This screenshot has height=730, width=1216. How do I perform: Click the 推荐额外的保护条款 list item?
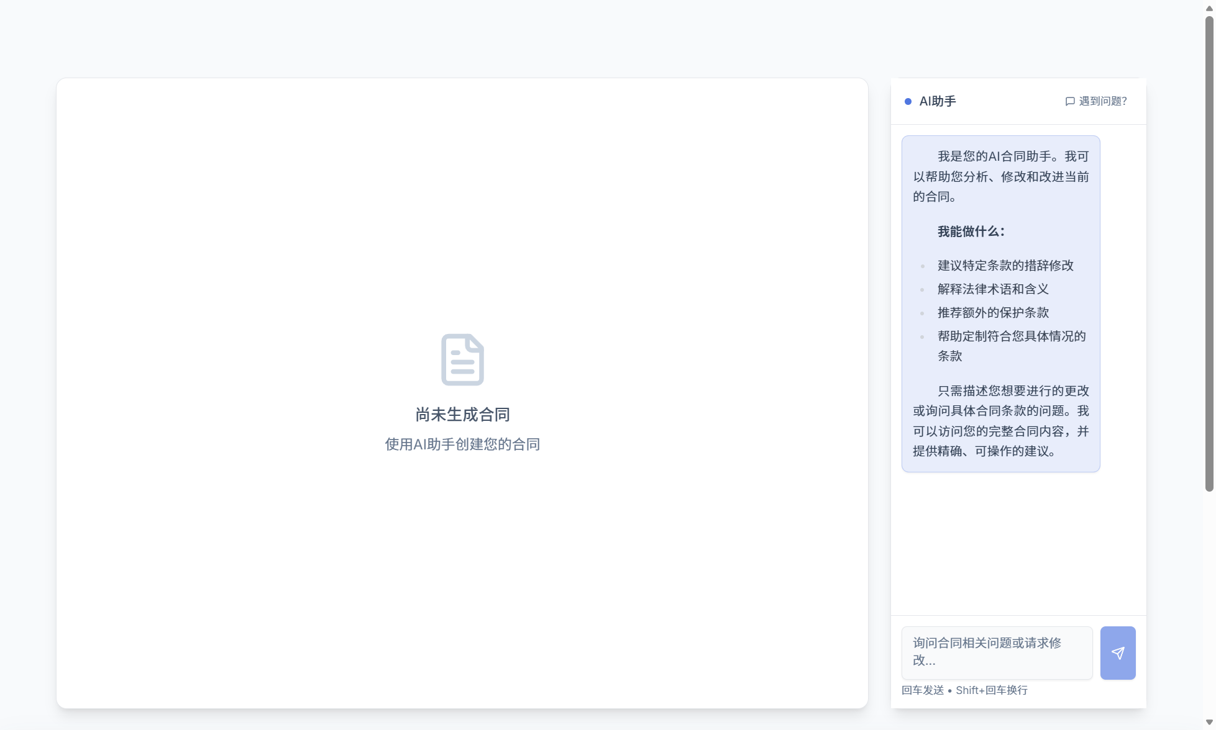(993, 312)
